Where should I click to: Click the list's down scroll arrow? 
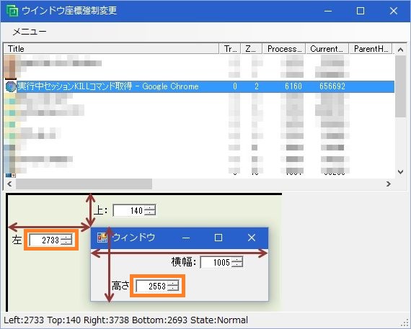point(400,172)
